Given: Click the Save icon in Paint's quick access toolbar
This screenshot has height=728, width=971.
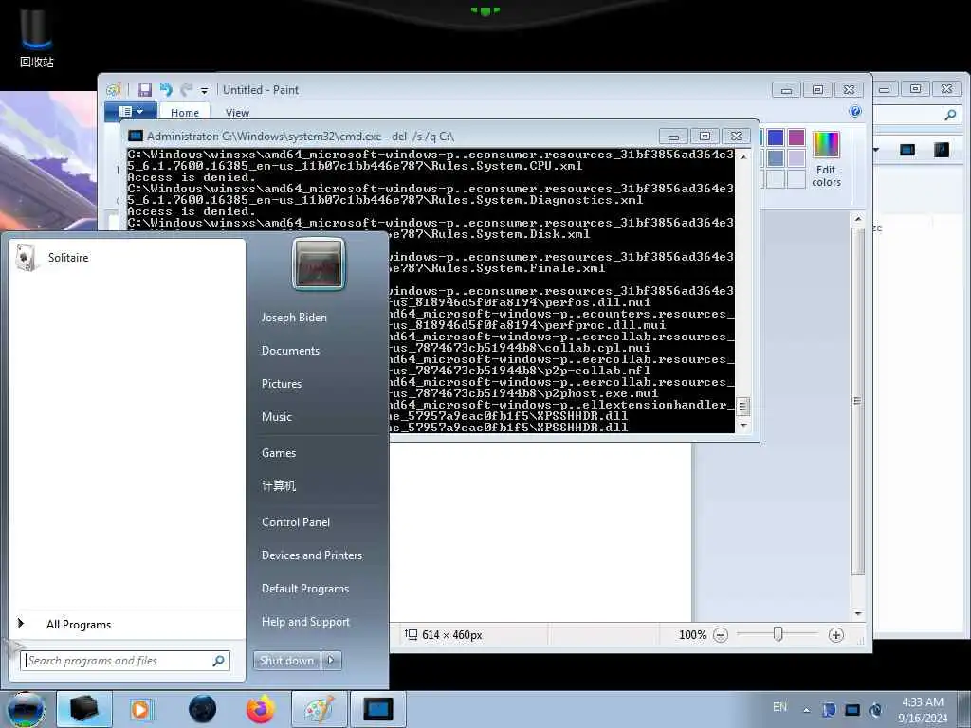Looking at the screenshot, I should (145, 90).
